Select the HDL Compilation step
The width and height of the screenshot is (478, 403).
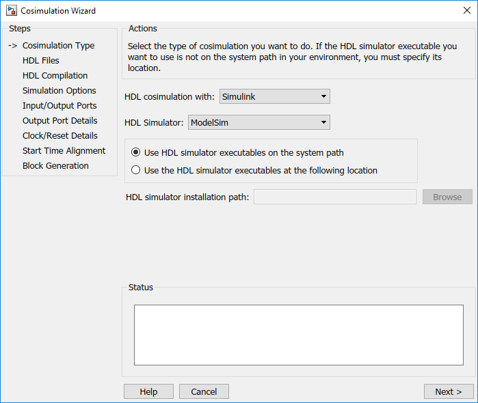pos(55,76)
